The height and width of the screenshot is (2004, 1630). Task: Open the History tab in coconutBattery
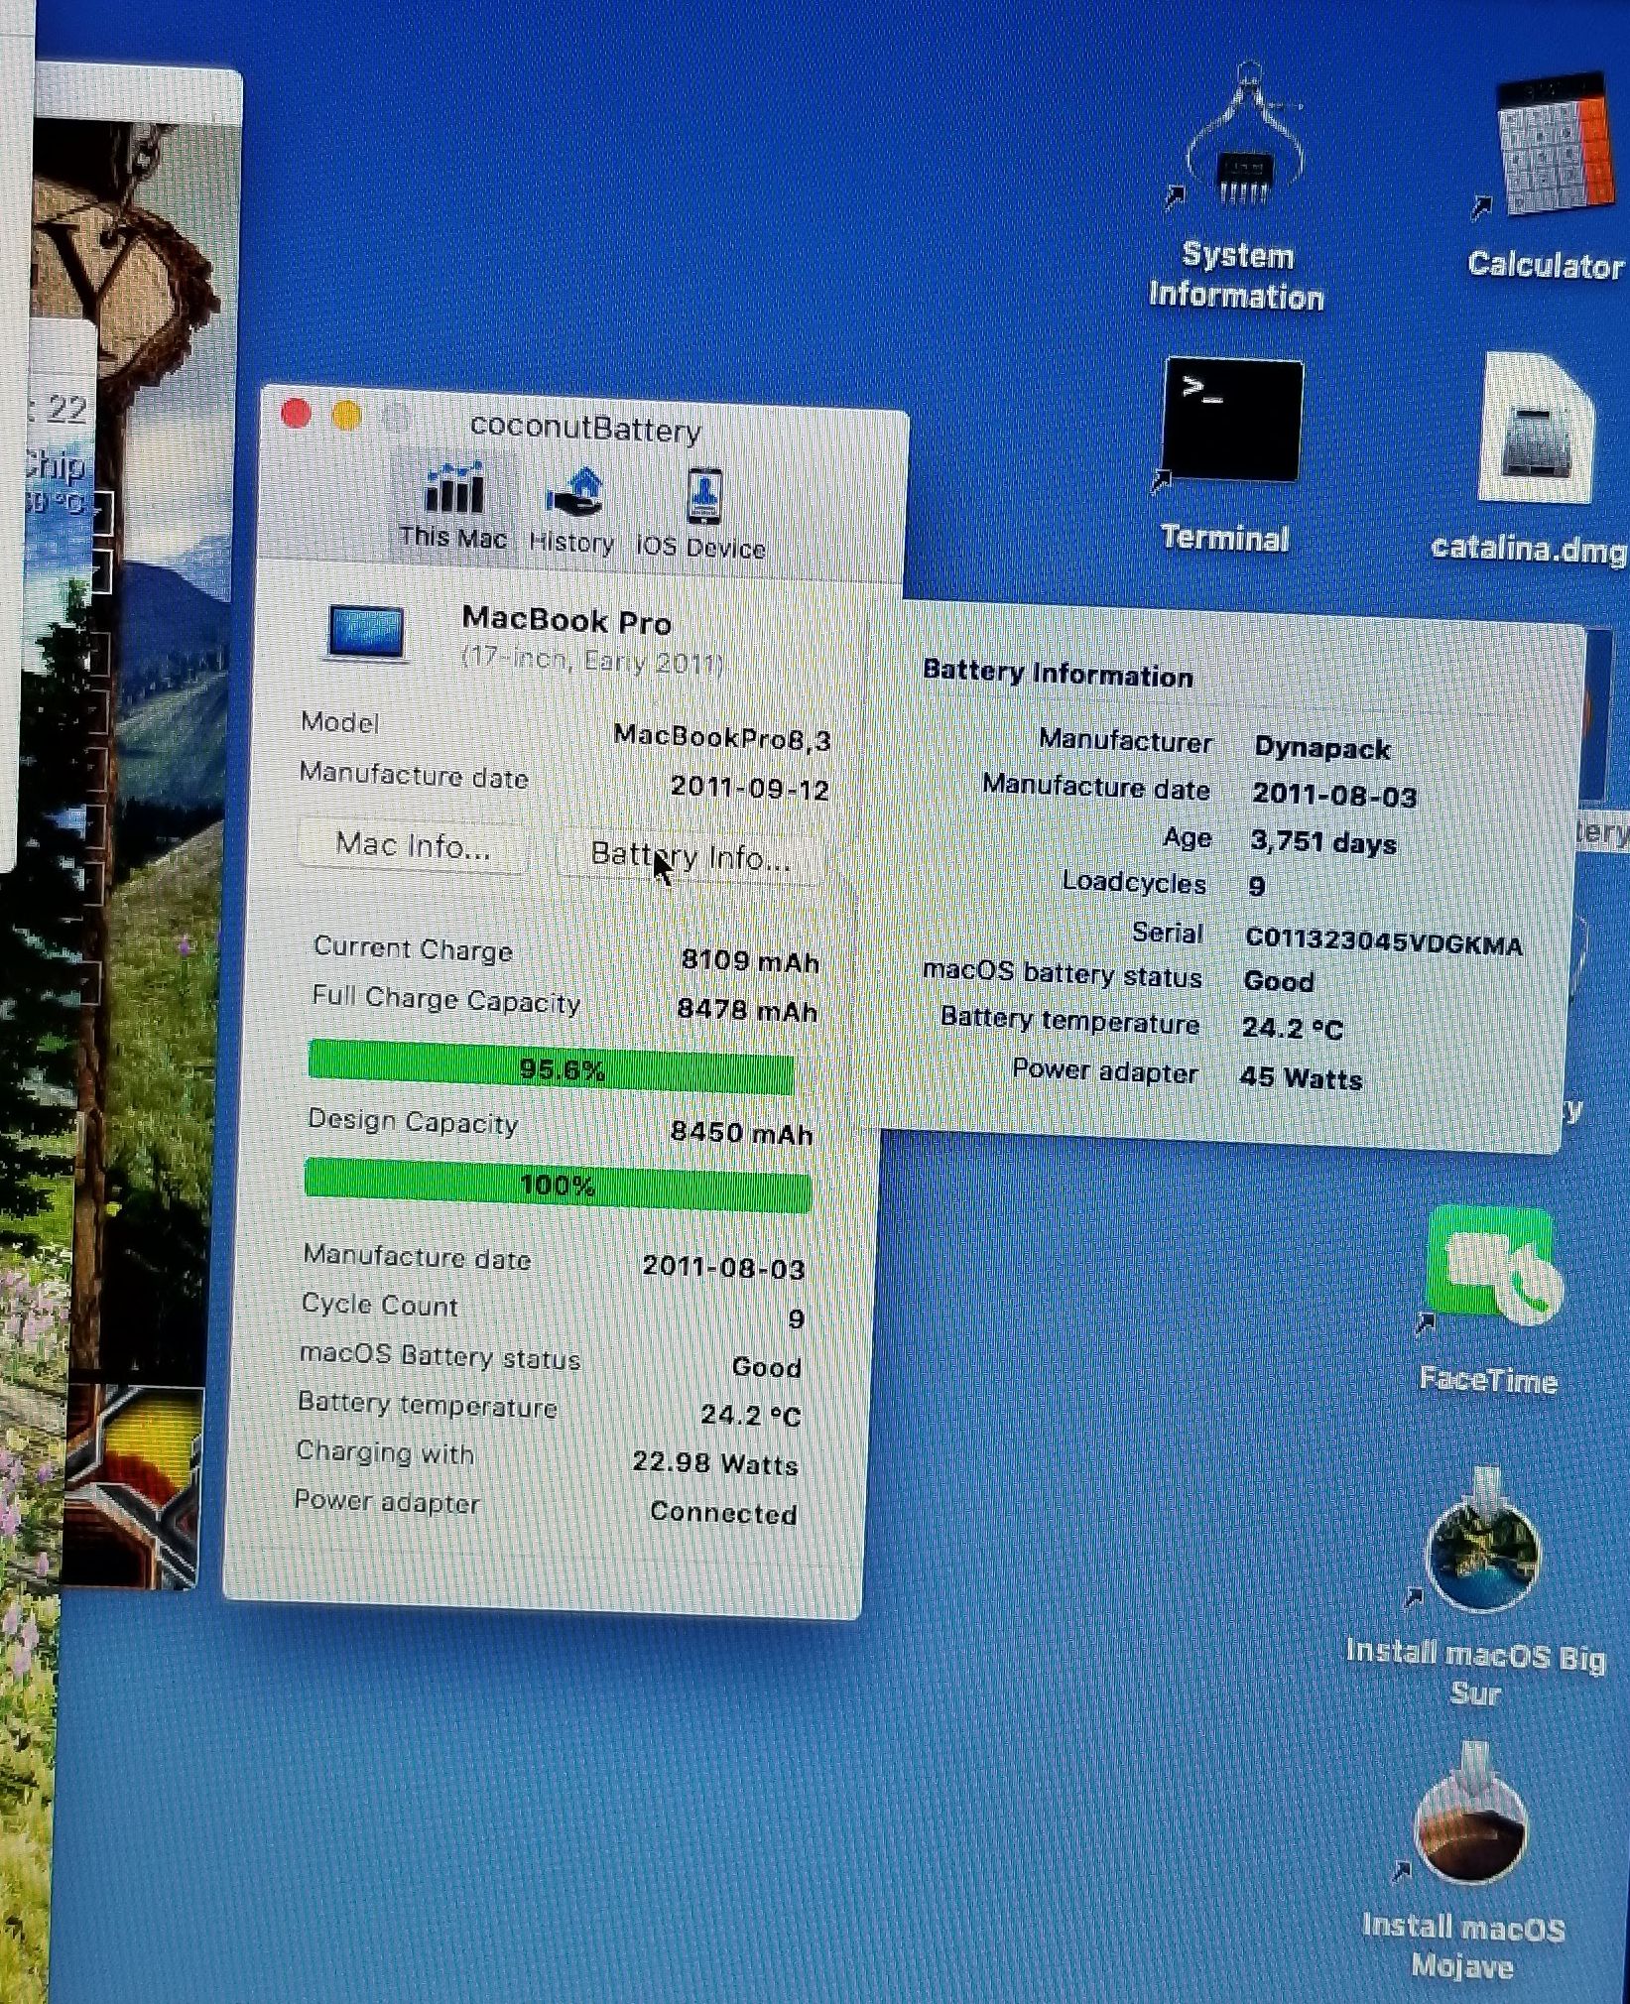571,510
